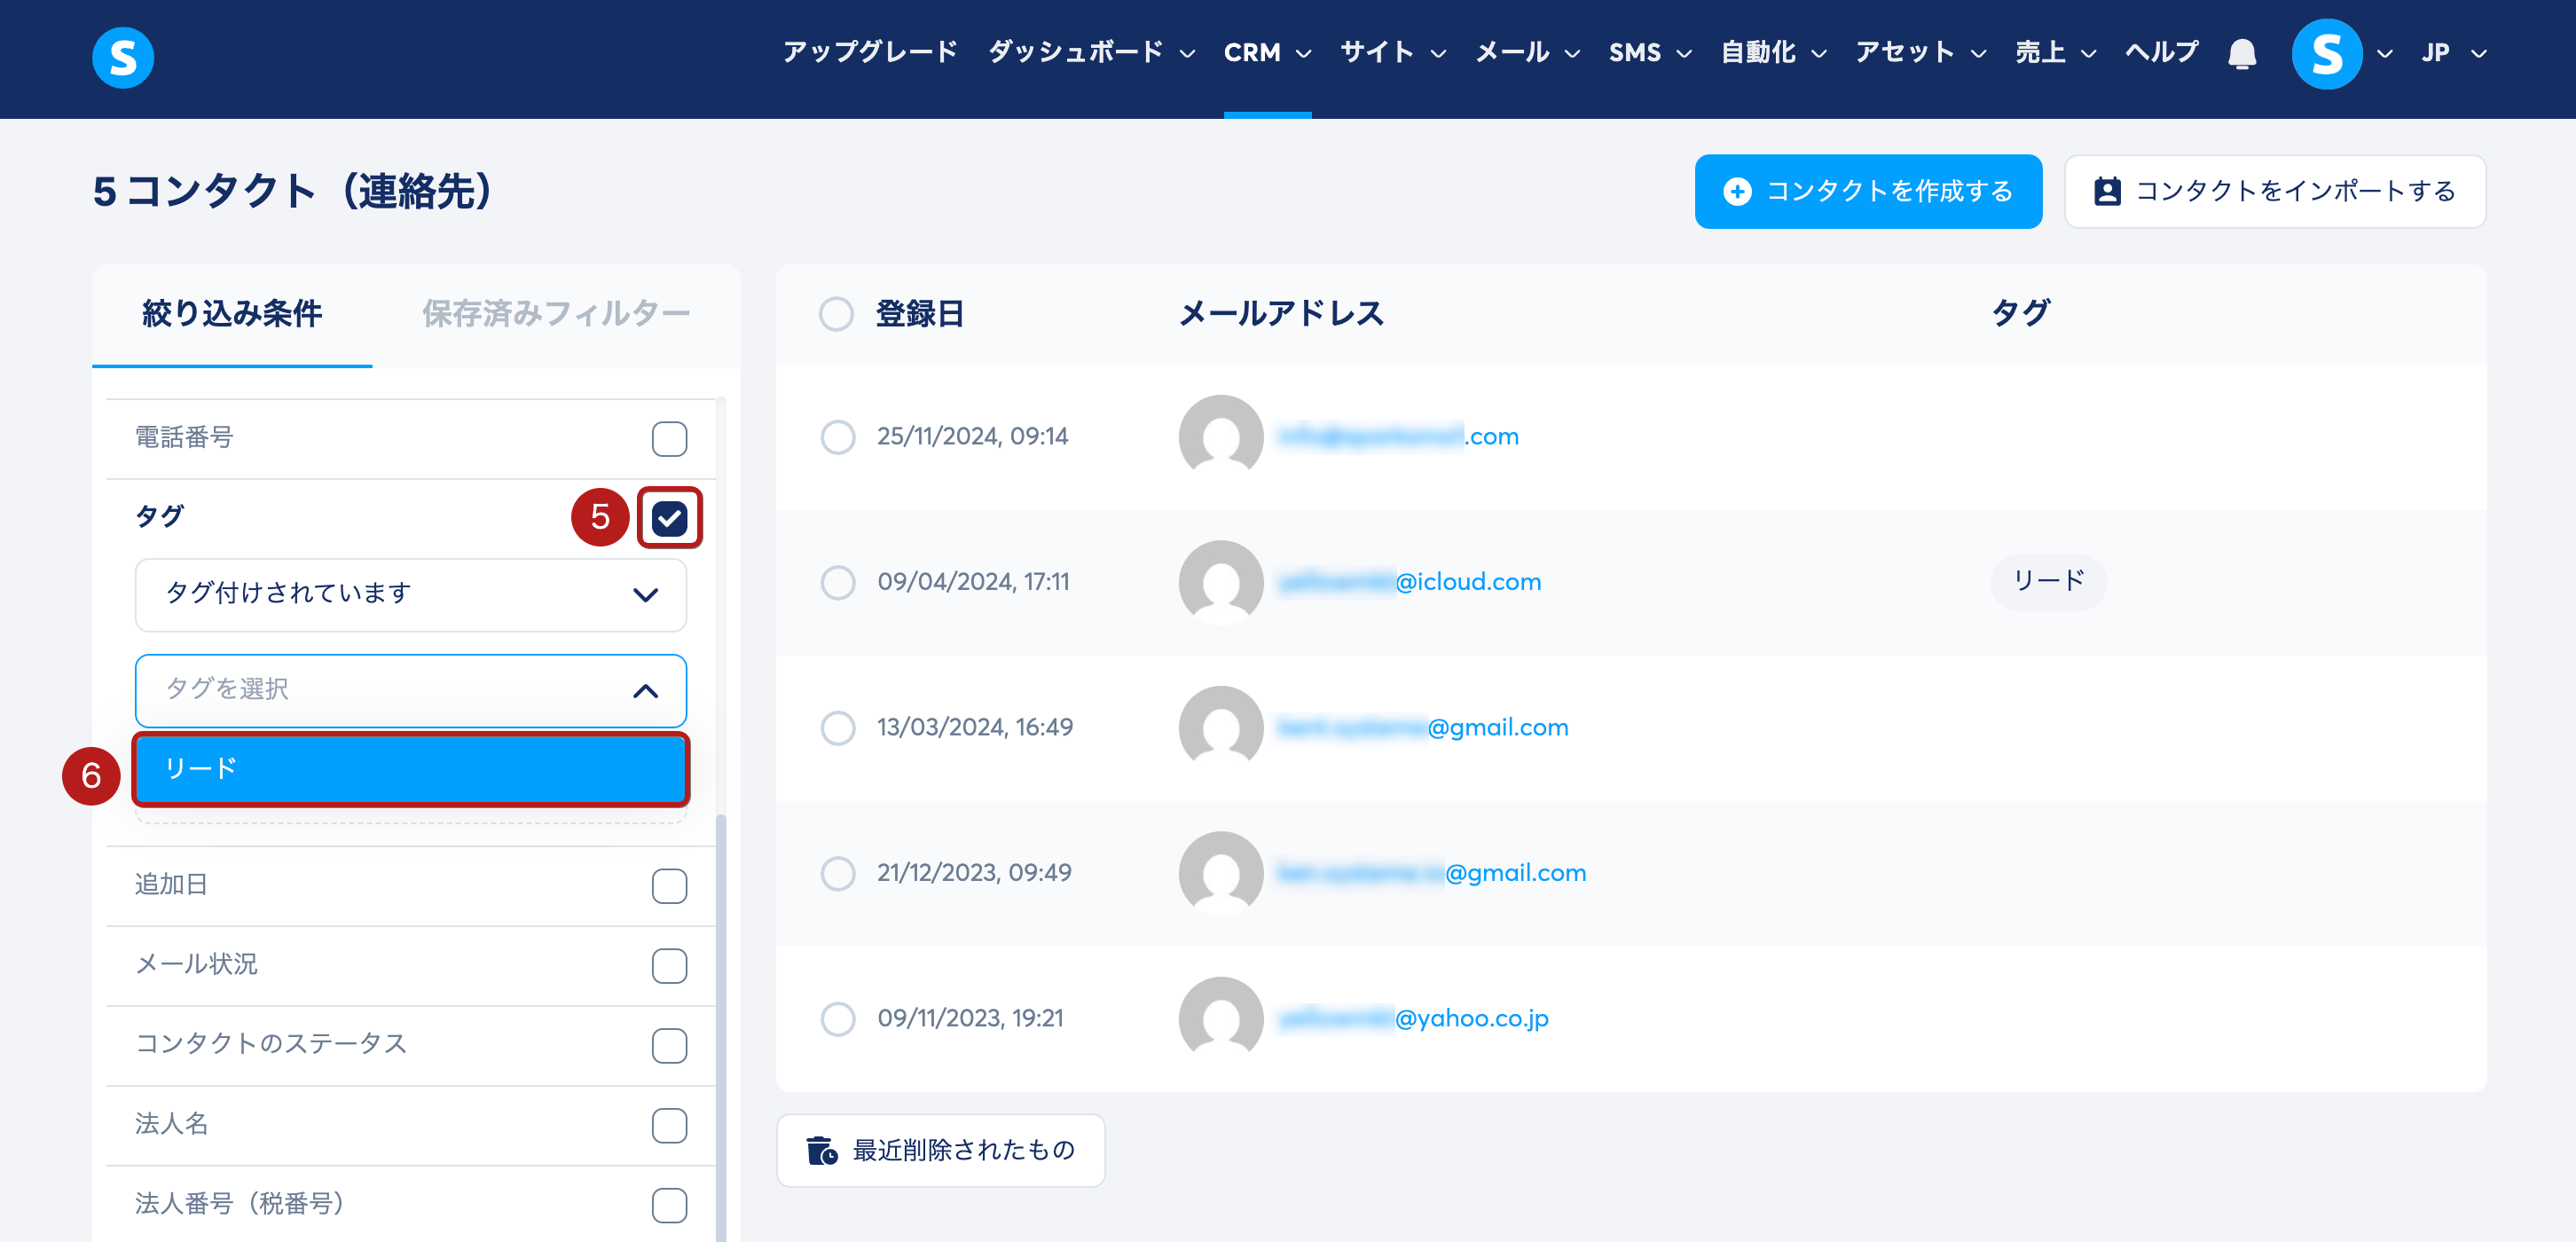Click the plus icon on コンタクトを作成する
Screen dimensions: 2576x1242
1737,192
